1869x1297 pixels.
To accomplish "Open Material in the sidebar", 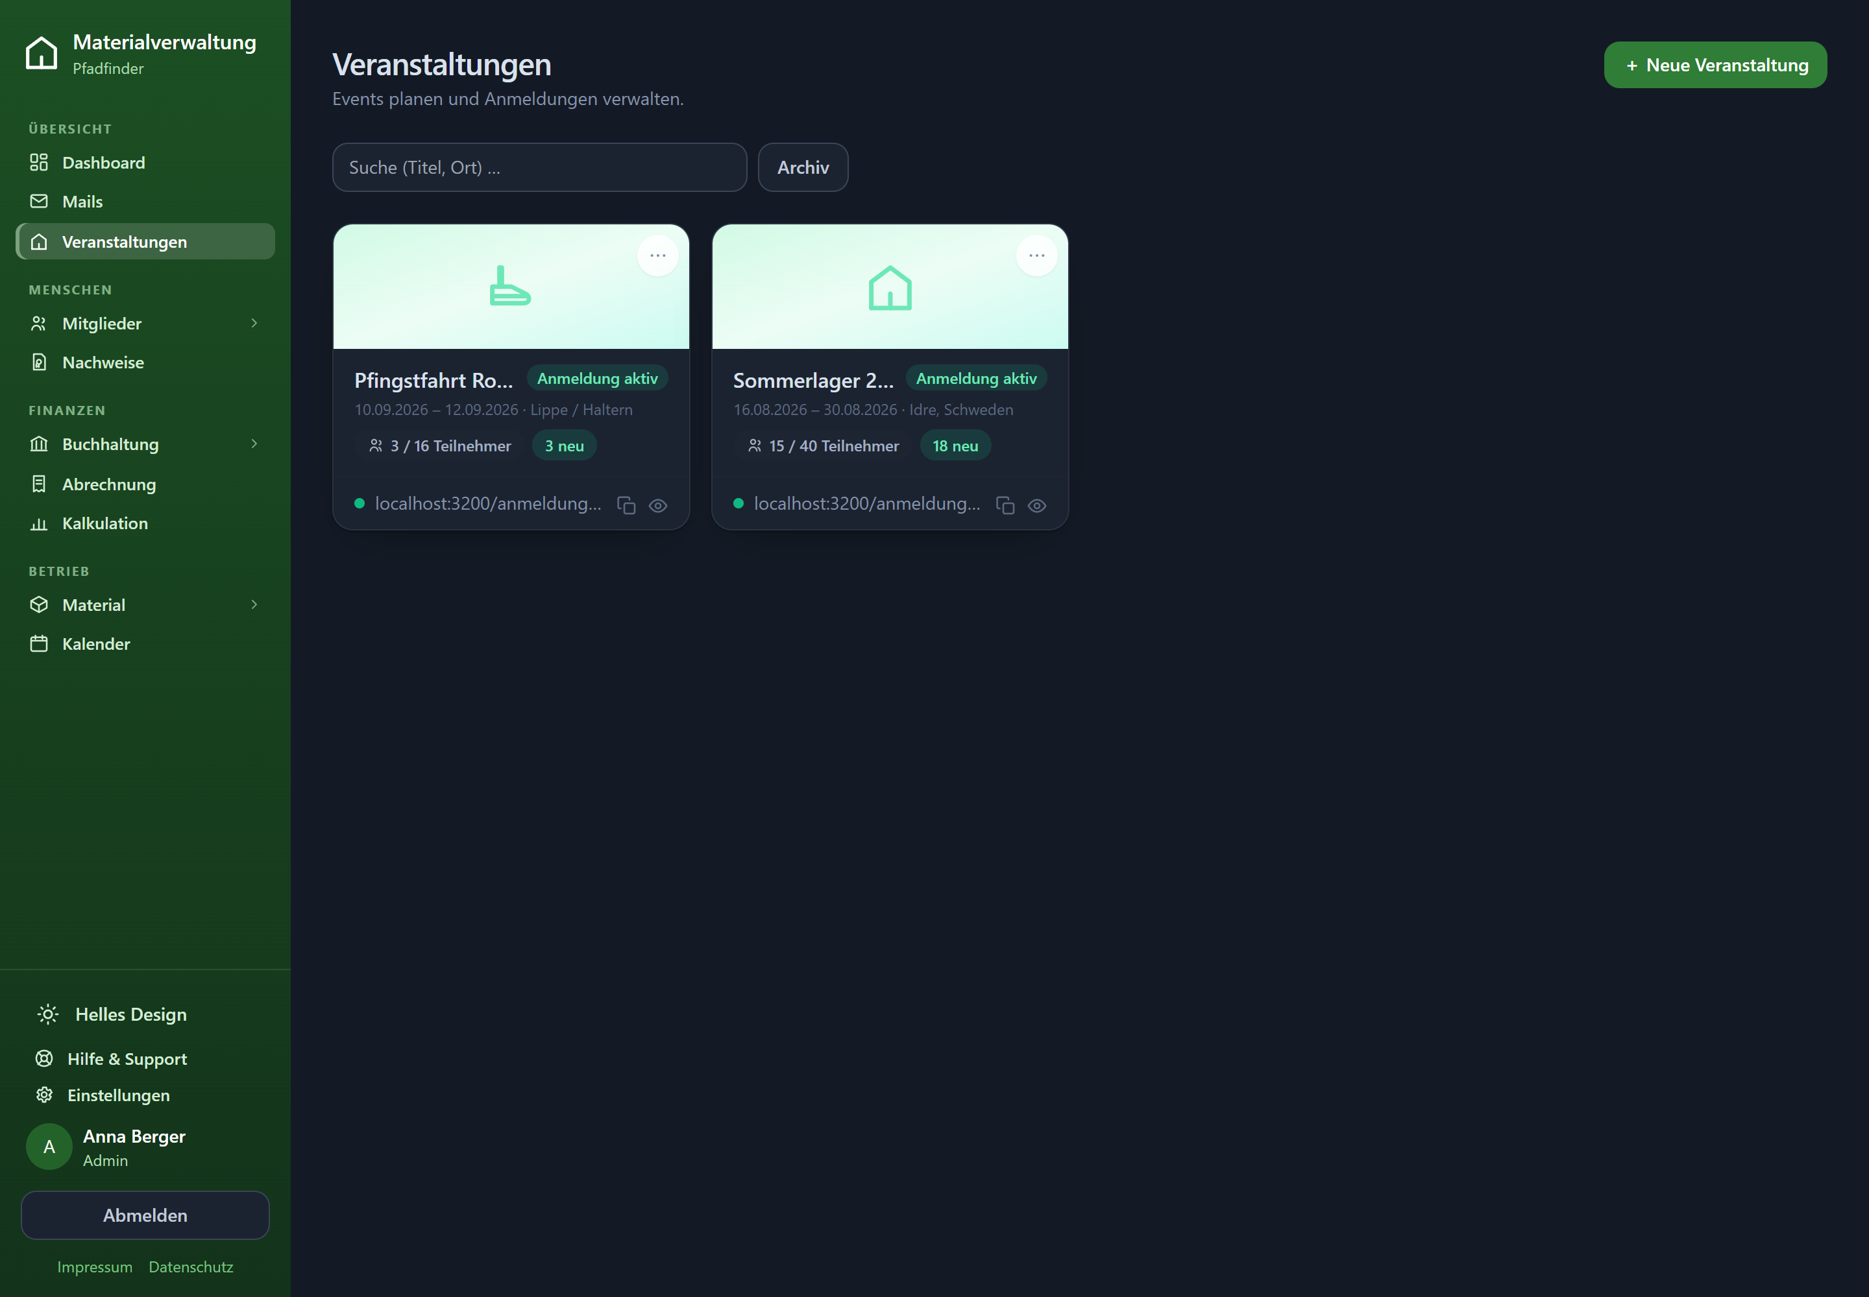I will 145,604.
